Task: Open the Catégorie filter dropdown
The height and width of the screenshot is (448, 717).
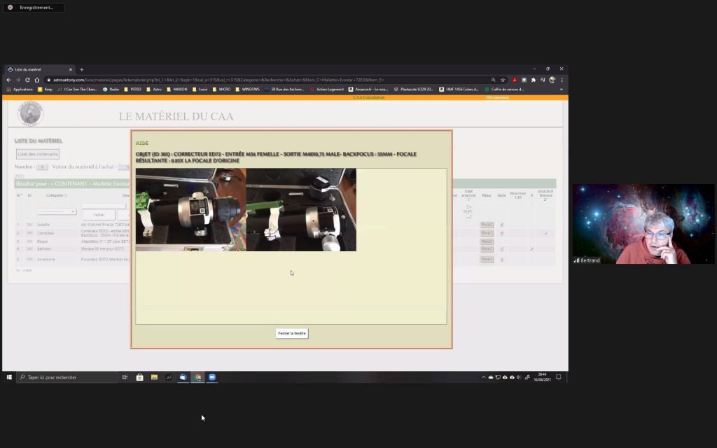Action: [57, 211]
